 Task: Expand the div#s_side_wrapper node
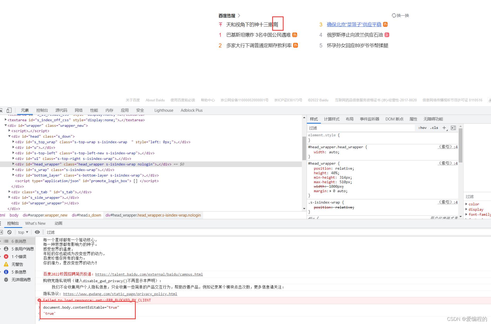9,197
